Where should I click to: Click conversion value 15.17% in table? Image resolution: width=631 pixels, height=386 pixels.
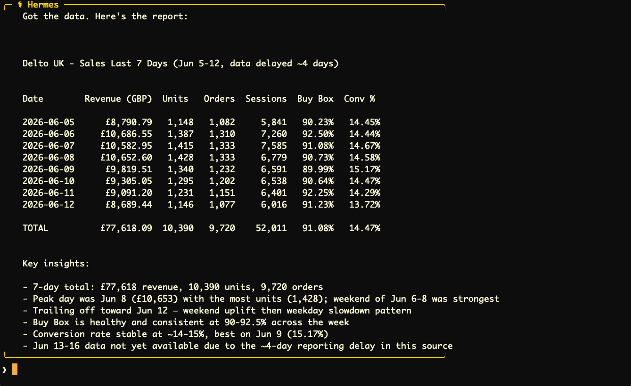click(x=365, y=169)
